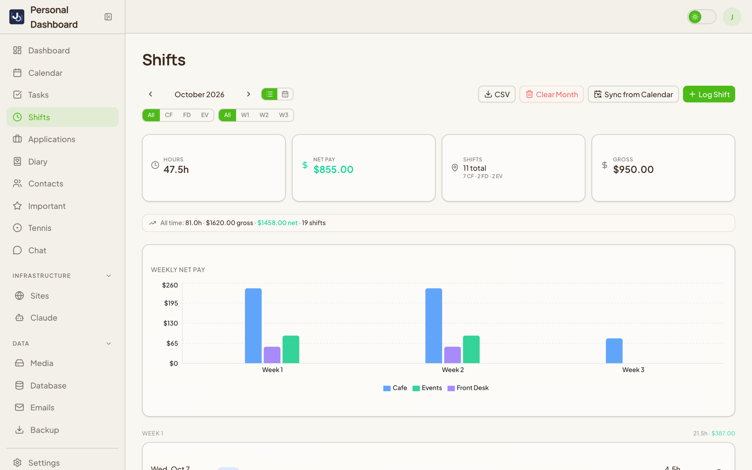Screen dimensions: 752x470
Task: Click the Chat bubble icon
Action: pos(17,251)
